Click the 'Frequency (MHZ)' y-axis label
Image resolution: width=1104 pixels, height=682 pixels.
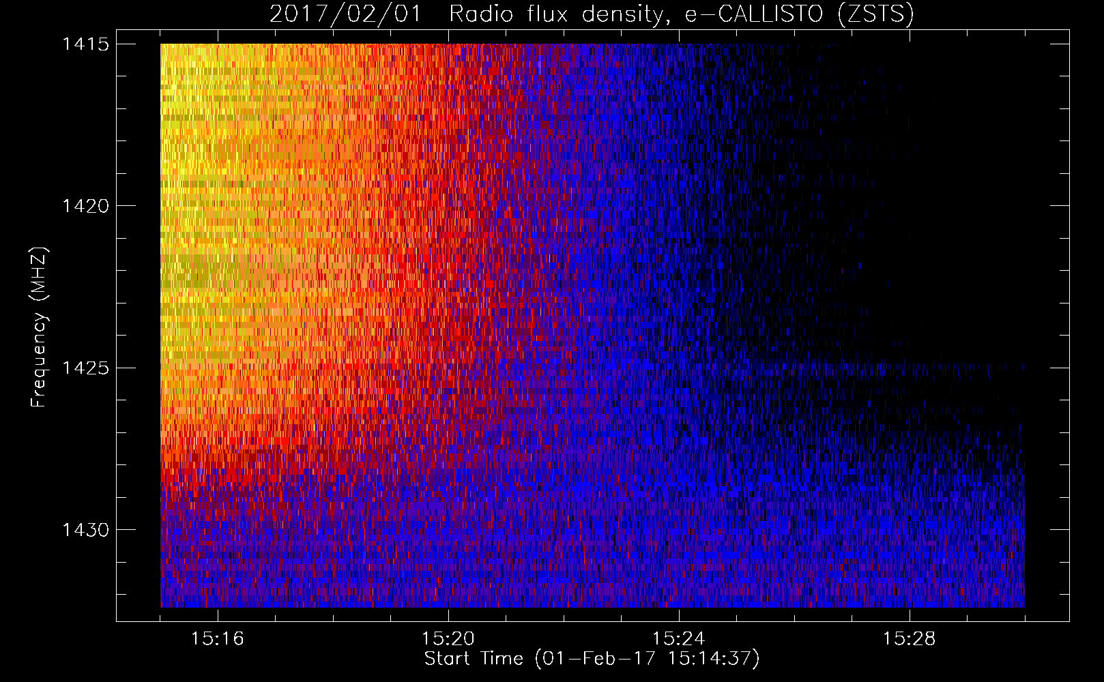(40, 327)
